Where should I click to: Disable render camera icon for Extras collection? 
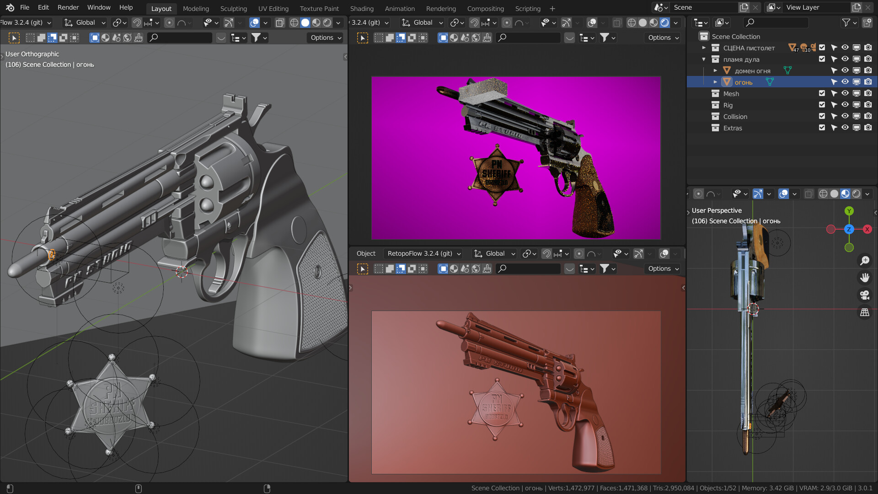click(x=868, y=128)
